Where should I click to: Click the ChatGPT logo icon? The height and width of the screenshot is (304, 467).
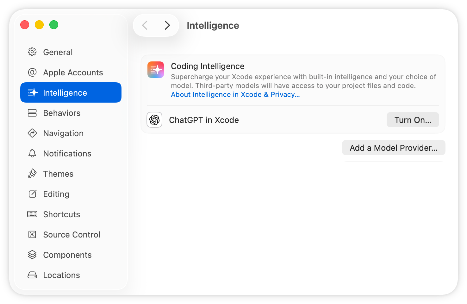point(154,120)
